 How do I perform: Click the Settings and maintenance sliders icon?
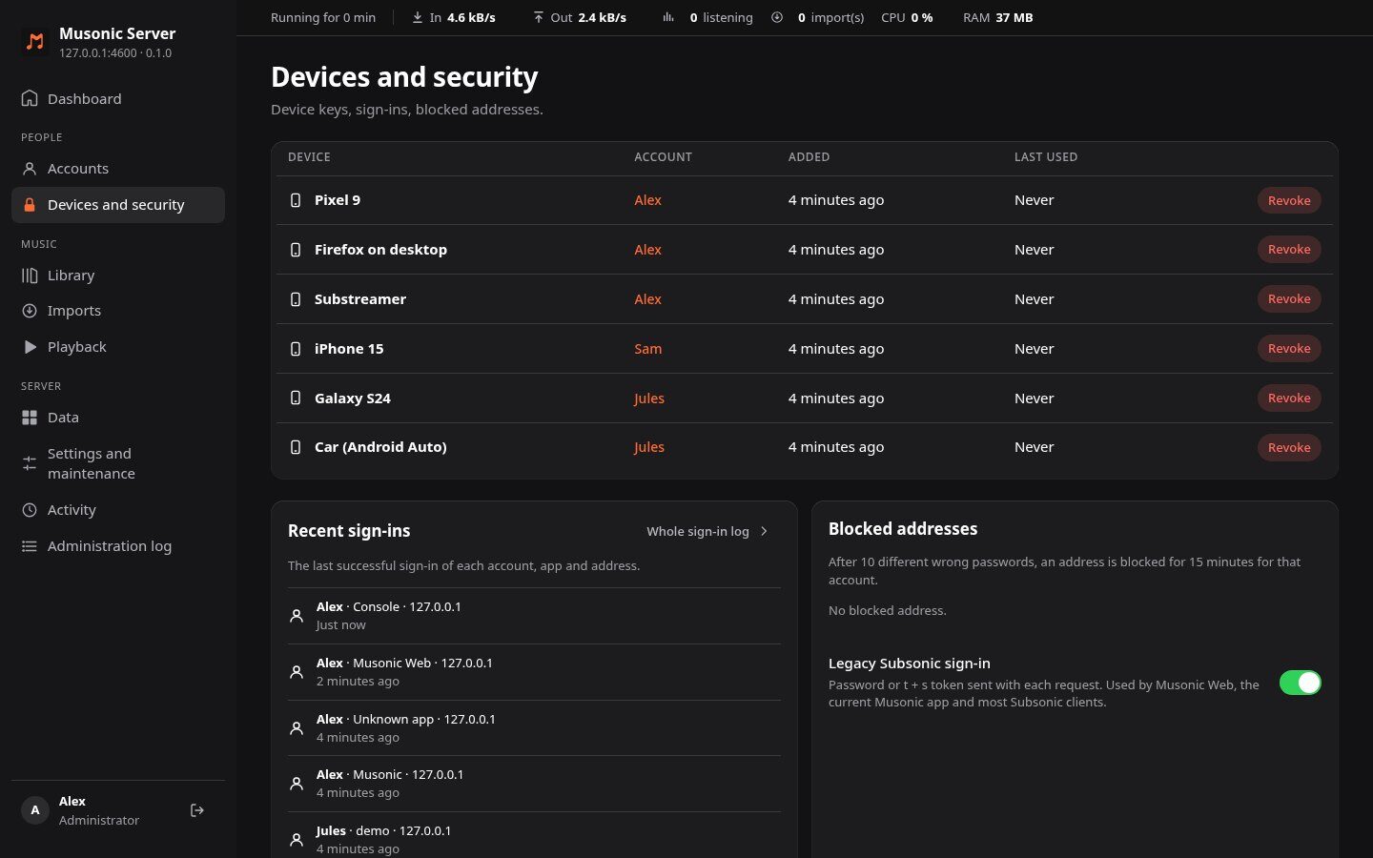pyautogui.click(x=30, y=463)
